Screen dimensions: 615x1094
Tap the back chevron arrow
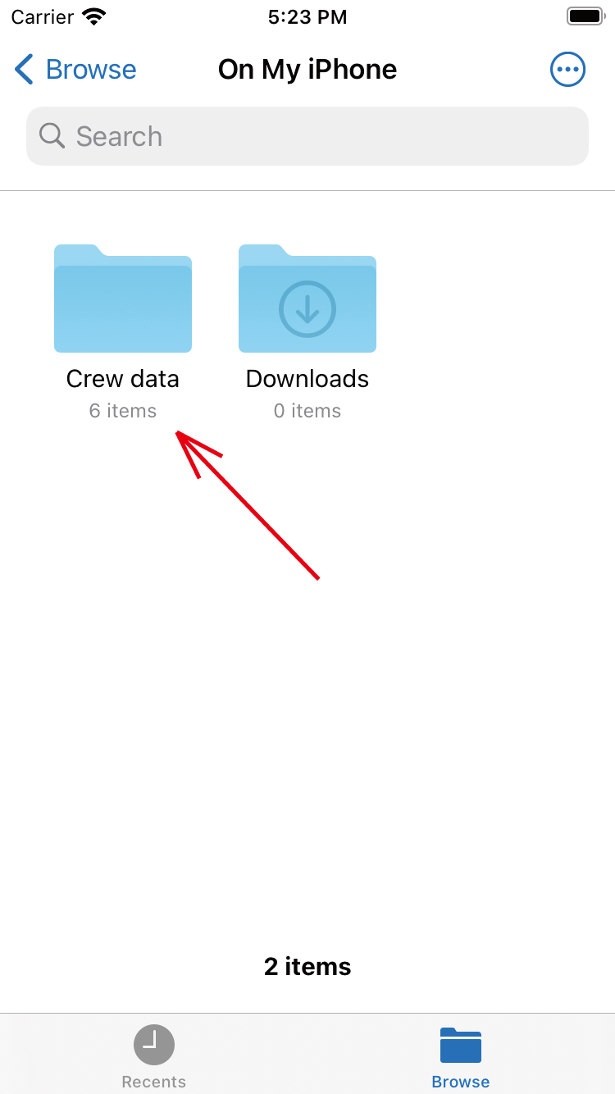24,70
